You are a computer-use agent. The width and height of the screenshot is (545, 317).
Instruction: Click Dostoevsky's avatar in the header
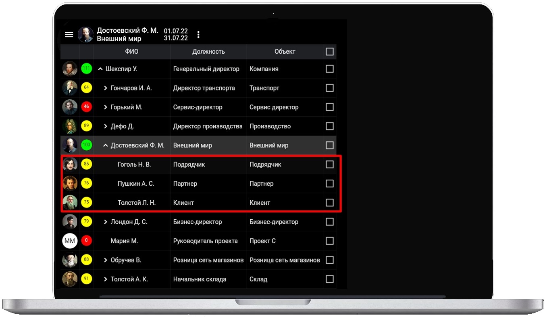click(85, 35)
